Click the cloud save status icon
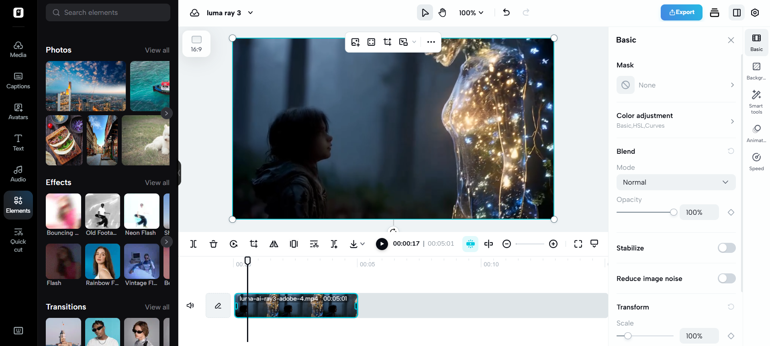The height and width of the screenshot is (346, 770). [x=194, y=13]
